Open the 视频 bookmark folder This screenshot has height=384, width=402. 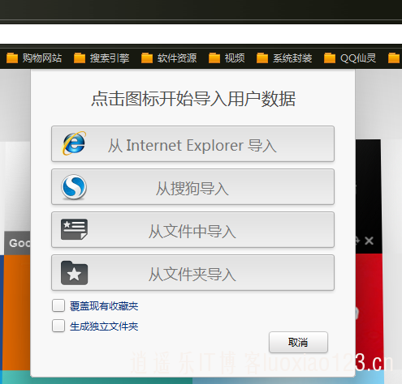(227, 58)
